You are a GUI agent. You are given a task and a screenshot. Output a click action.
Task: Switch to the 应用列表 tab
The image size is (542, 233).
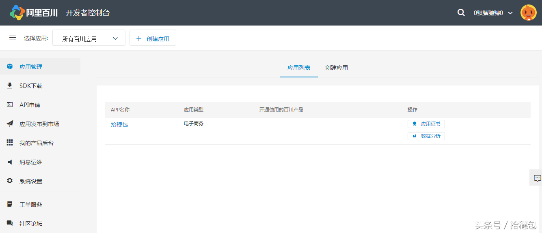(299, 68)
